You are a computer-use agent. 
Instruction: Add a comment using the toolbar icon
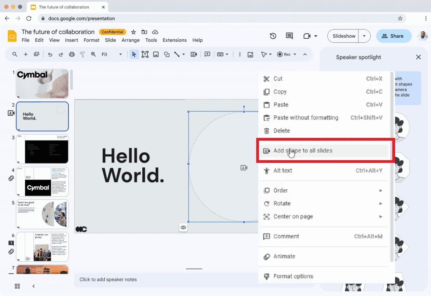click(x=207, y=54)
